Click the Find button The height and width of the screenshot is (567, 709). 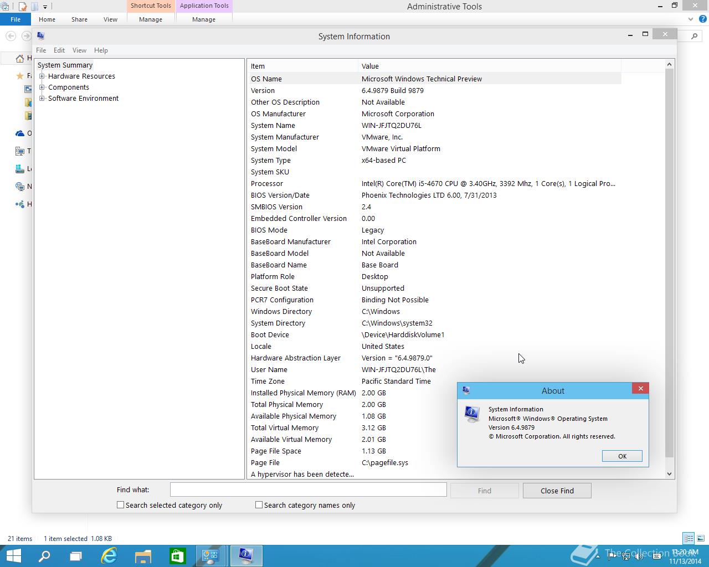pyautogui.click(x=485, y=491)
